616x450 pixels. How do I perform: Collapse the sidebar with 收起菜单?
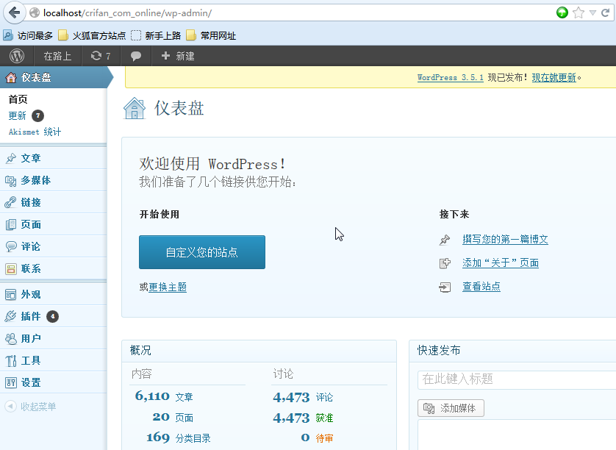(30, 407)
